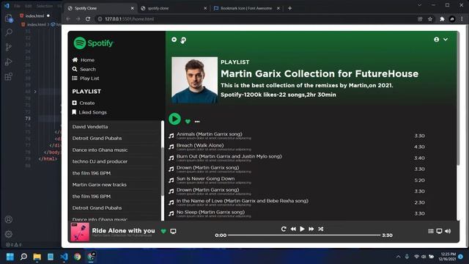Click connect to device icon at player bar right

(x=439, y=231)
